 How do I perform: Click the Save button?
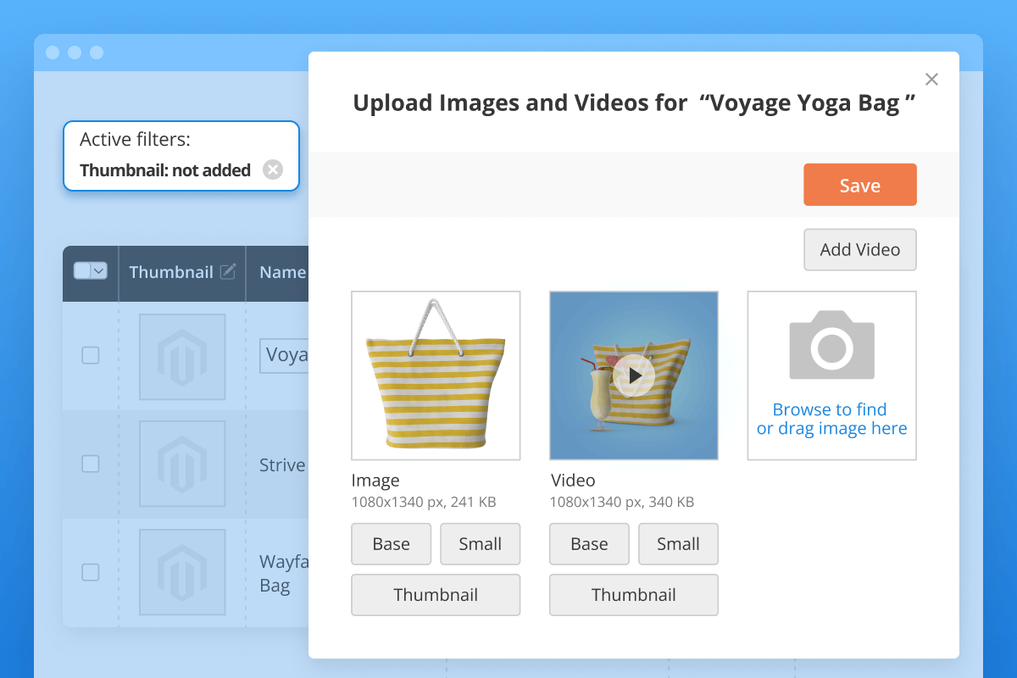(x=859, y=184)
